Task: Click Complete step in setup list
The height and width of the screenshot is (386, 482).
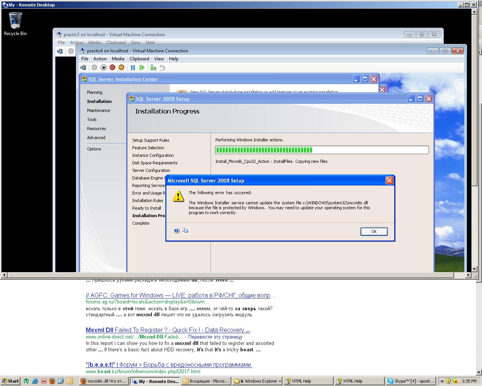Action: click(x=141, y=223)
